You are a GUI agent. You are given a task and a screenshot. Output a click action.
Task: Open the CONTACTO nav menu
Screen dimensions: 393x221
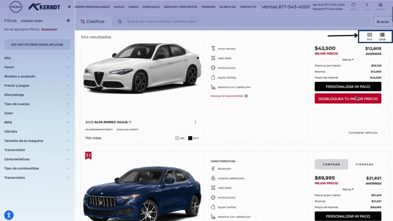[x=248, y=7]
